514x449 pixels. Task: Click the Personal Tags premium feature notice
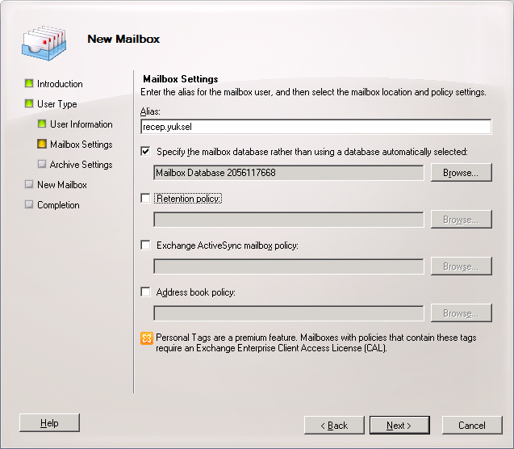point(316,342)
